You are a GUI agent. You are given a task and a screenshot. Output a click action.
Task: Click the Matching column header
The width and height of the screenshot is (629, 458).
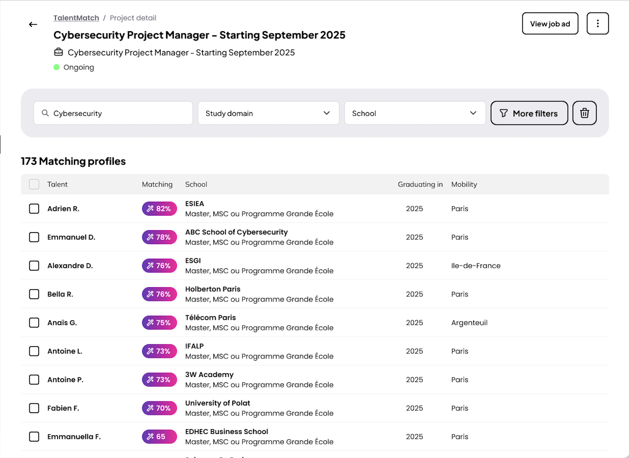(x=157, y=184)
